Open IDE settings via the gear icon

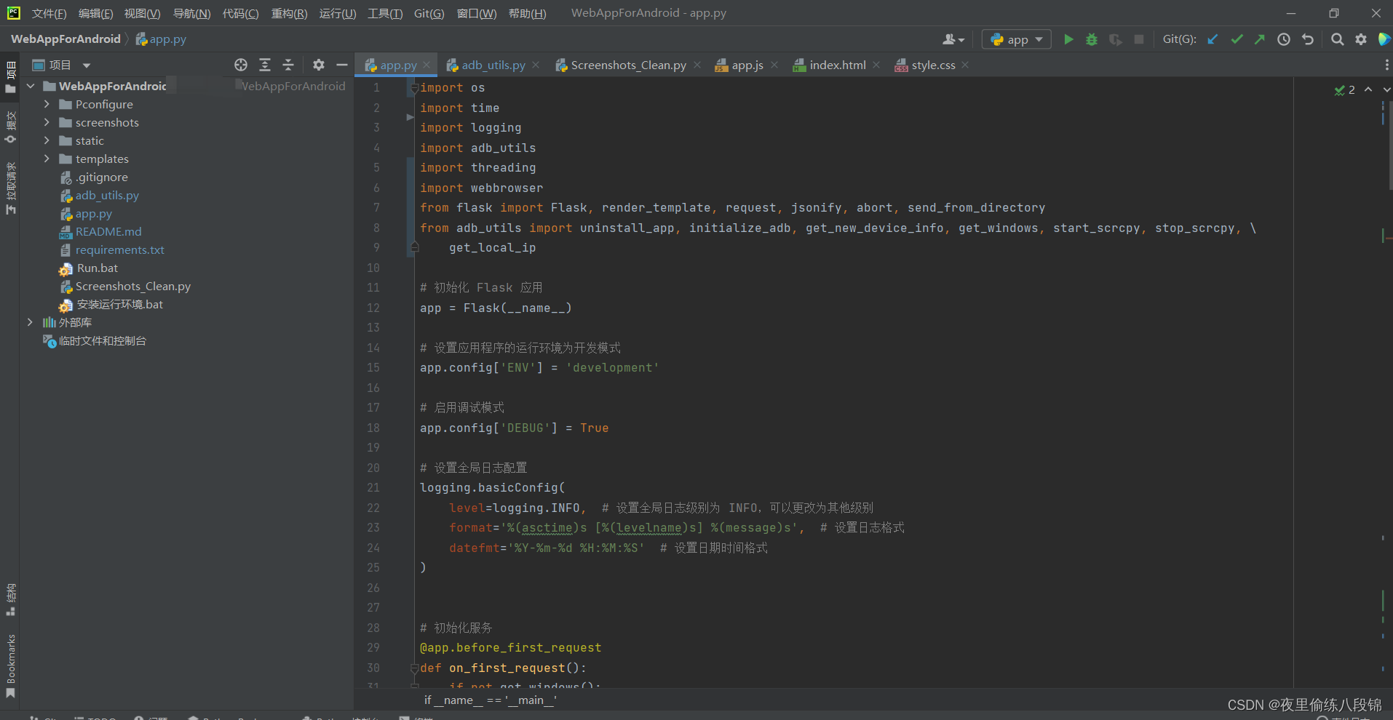(1360, 39)
